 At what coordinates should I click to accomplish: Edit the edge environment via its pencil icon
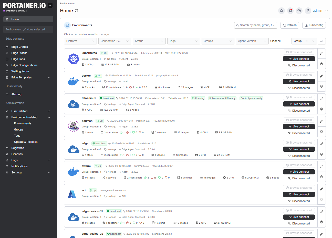point(321,144)
